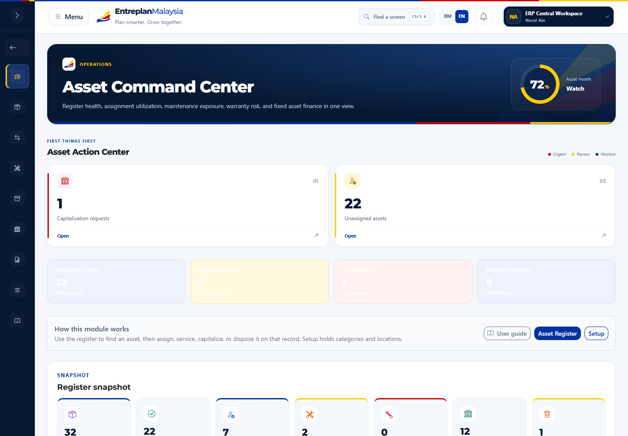Switch language to BM

pos(448,17)
